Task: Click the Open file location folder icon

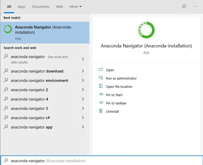Action: pyautogui.click(x=101, y=86)
